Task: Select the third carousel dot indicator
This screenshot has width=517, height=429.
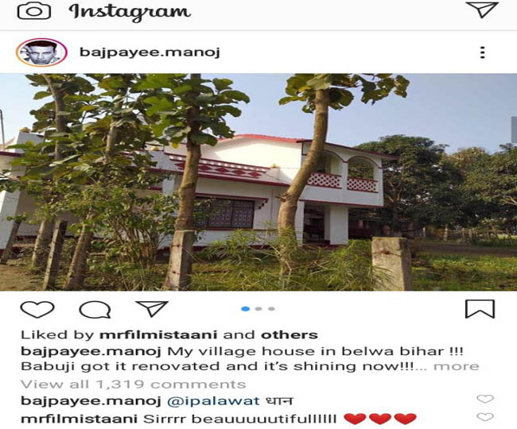Action: [x=271, y=309]
